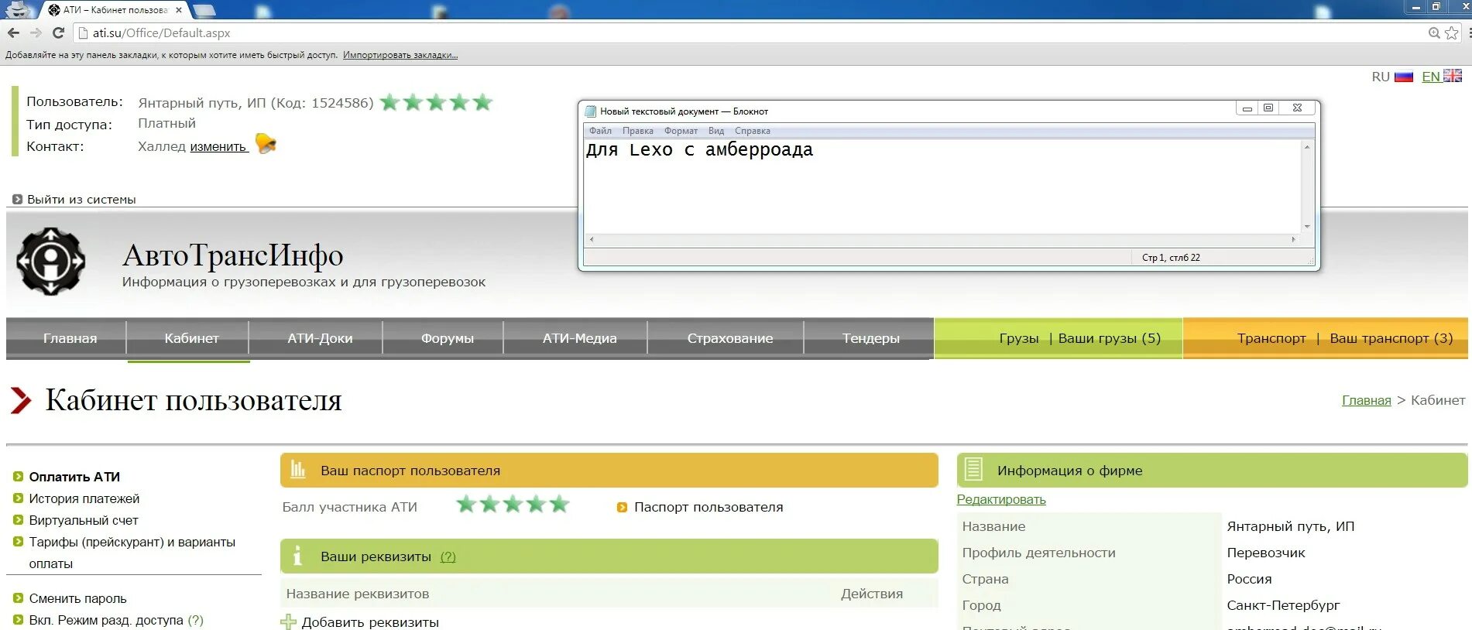Click the bell notification icon next to изменить
The width and height of the screenshot is (1472, 630).
[266, 143]
